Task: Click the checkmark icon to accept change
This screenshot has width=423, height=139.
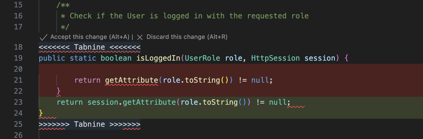Action: click(44, 37)
